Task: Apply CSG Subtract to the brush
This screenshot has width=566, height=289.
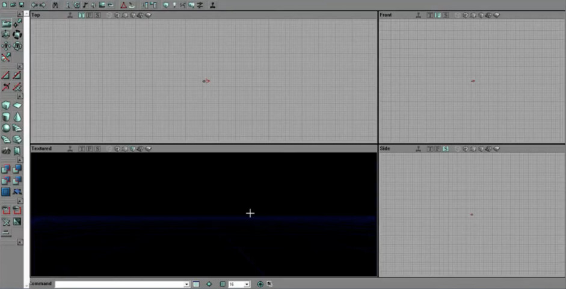Action: click(17, 169)
